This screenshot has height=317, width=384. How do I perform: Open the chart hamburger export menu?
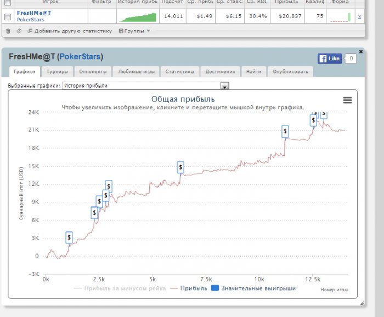click(347, 100)
